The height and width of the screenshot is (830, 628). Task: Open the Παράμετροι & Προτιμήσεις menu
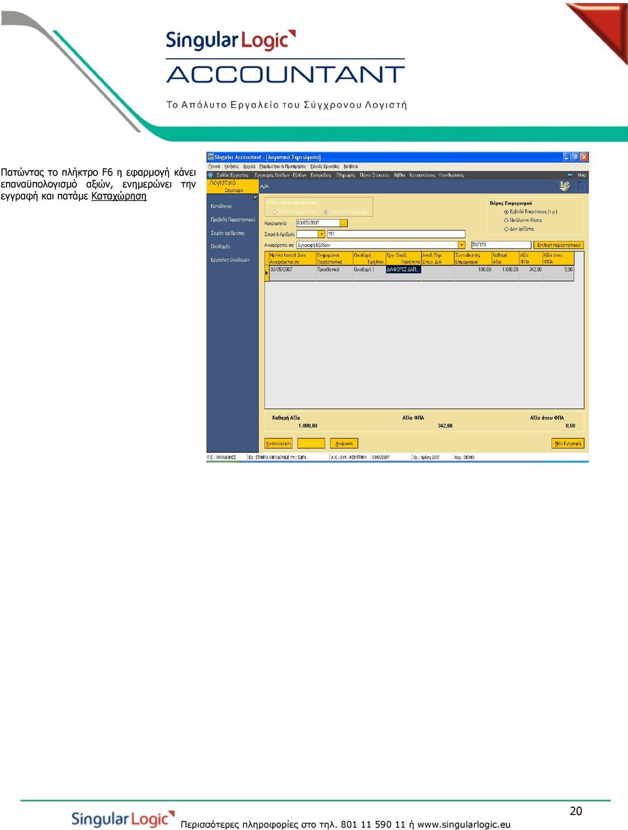coord(283,166)
